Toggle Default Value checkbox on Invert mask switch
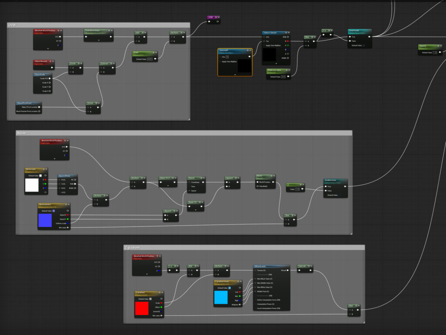 click(x=364, y=45)
